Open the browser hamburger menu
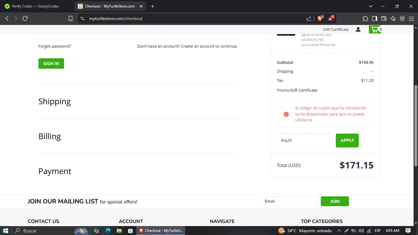This screenshot has width=418, height=235. click(411, 18)
